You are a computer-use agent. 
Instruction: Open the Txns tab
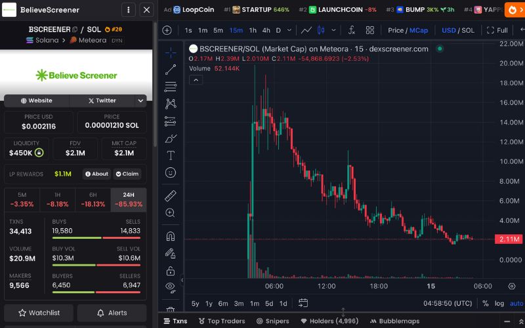175,321
